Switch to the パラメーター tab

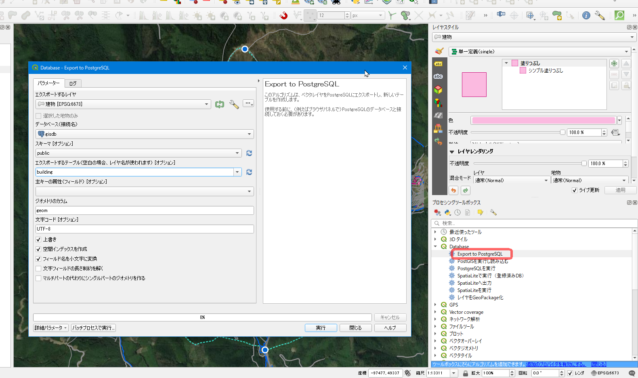coord(48,83)
